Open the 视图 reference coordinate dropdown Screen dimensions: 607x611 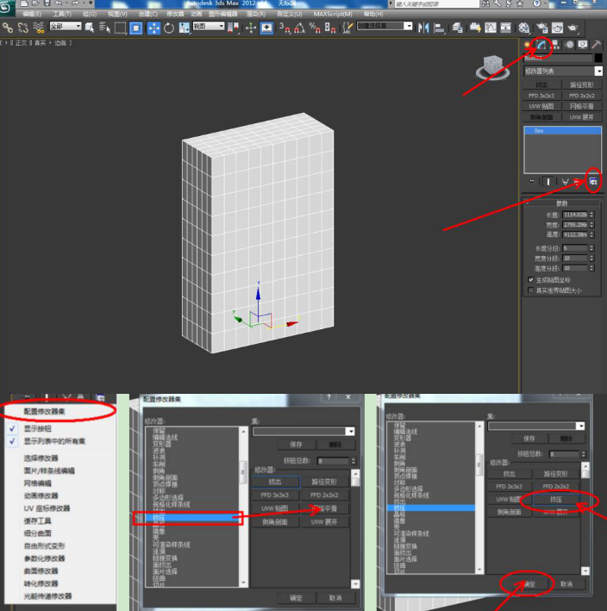pyautogui.click(x=209, y=26)
